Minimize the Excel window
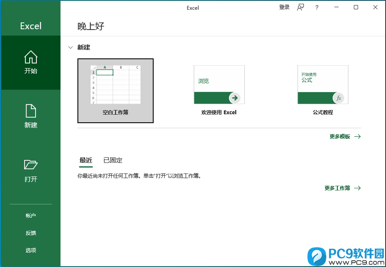 click(x=336, y=7)
